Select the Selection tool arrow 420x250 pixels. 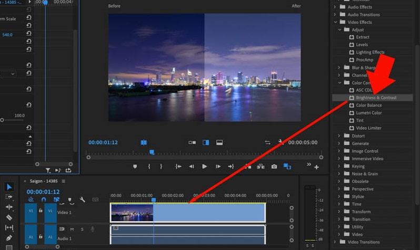(9, 186)
